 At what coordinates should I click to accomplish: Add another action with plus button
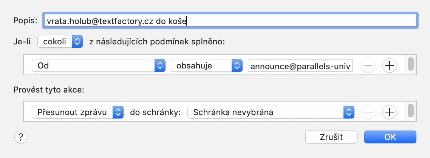pyautogui.click(x=390, y=112)
